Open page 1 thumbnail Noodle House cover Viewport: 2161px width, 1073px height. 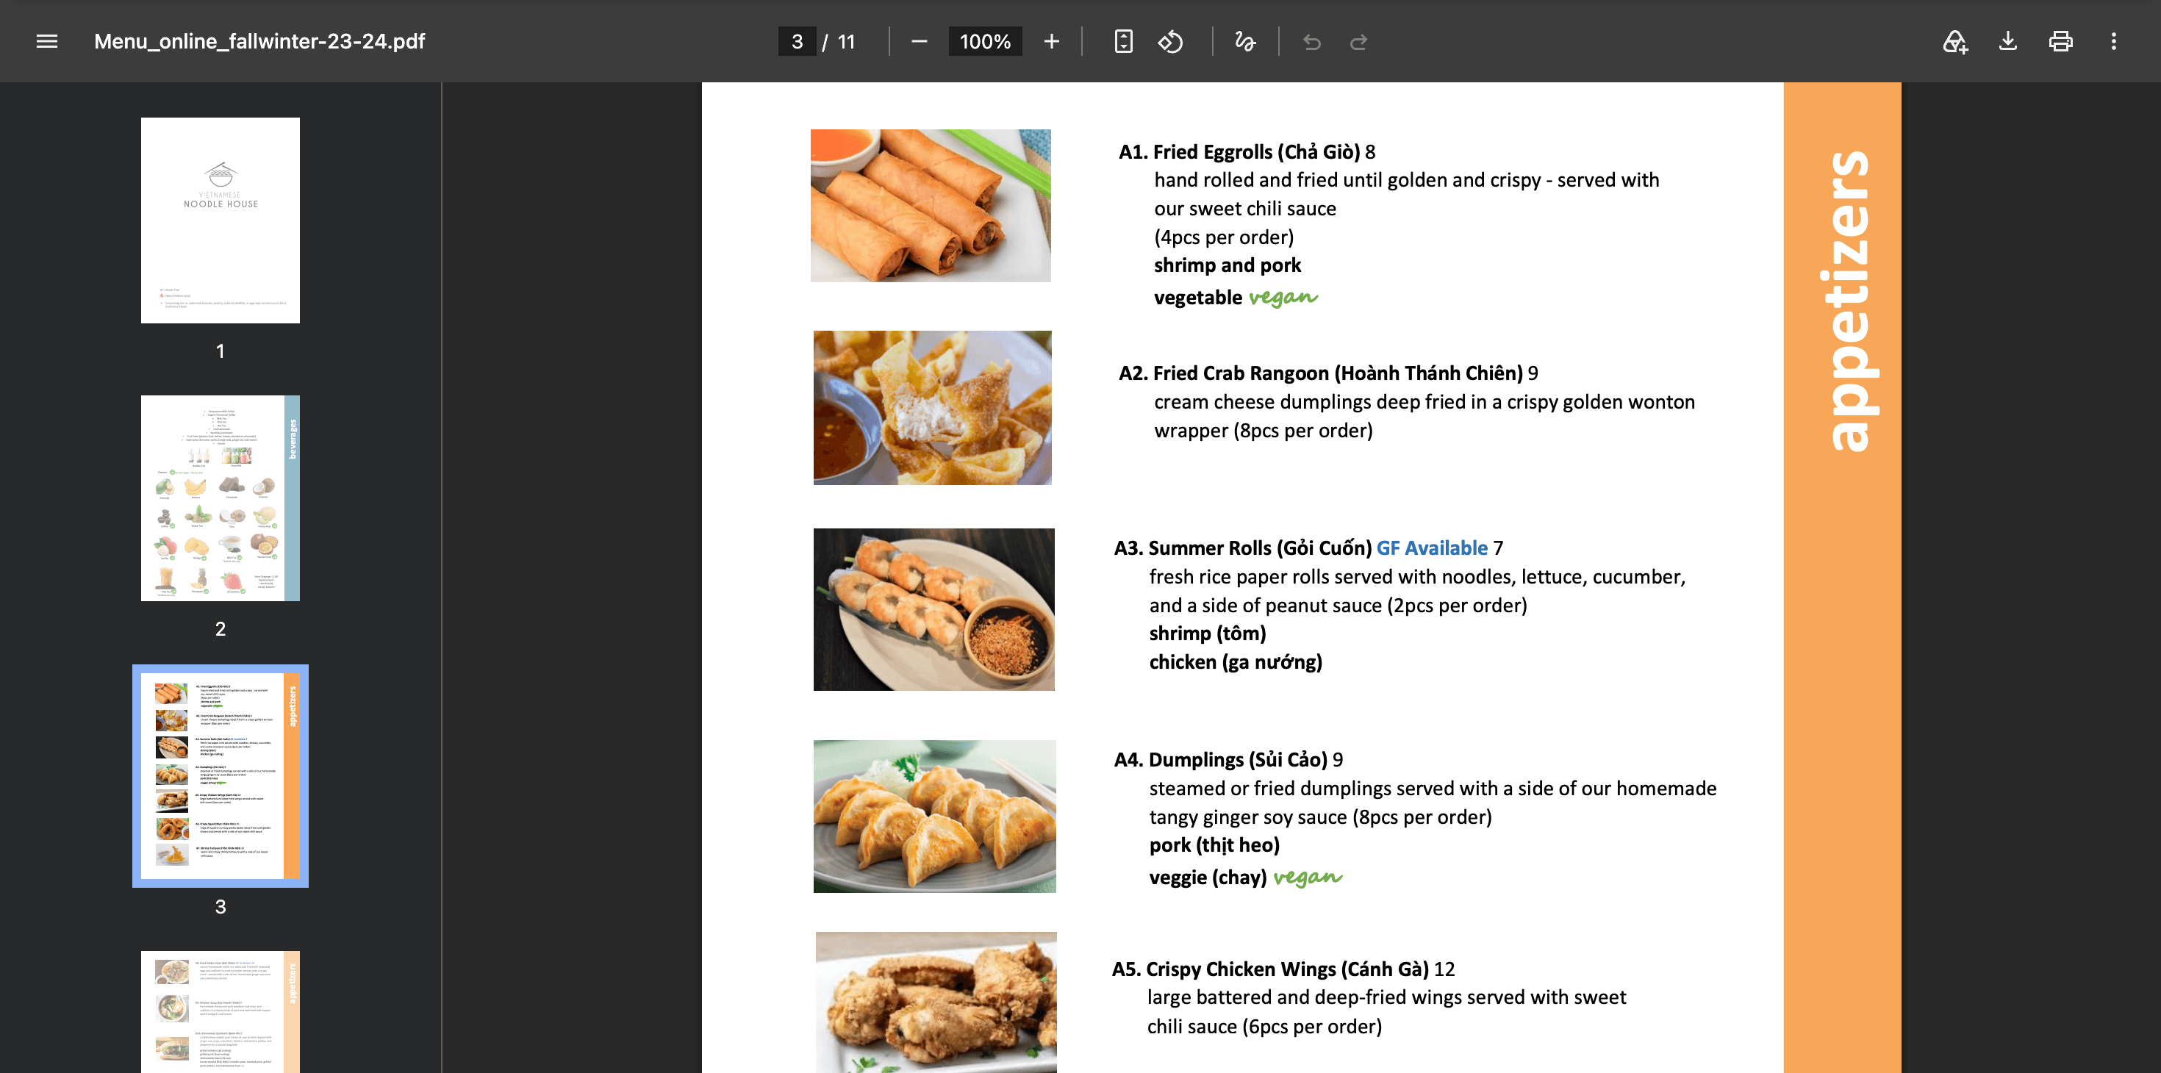[x=220, y=220]
